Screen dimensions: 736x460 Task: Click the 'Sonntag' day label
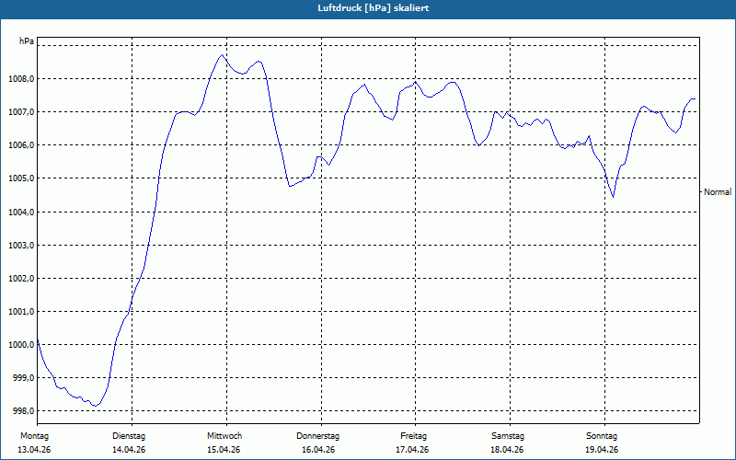602,436
